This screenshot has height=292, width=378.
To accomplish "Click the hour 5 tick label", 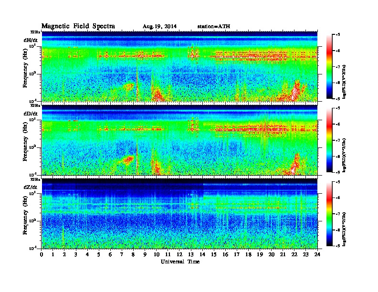I will point(99,254).
